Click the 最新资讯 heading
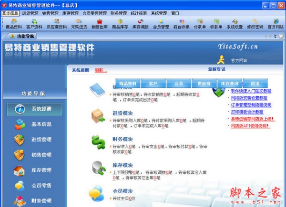Image resolution: width=286 pixels, height=207 pixels. pos(216,69)
